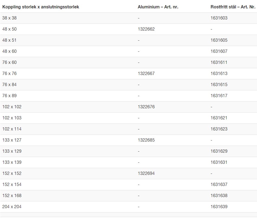Click stainless article number 1631605
257x219 pixels.
(219, 40)
